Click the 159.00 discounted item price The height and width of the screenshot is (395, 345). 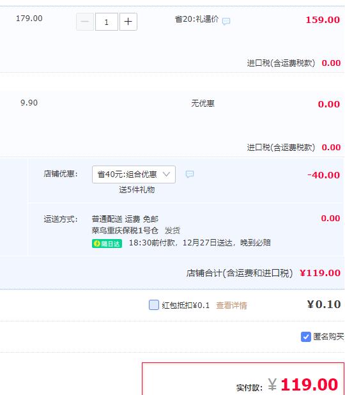tap(323, 20)
